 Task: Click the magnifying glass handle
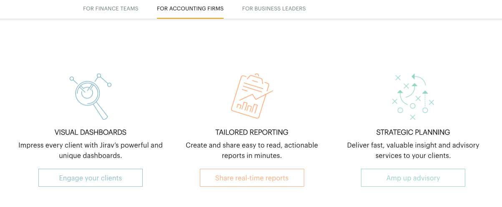point(101,111)
